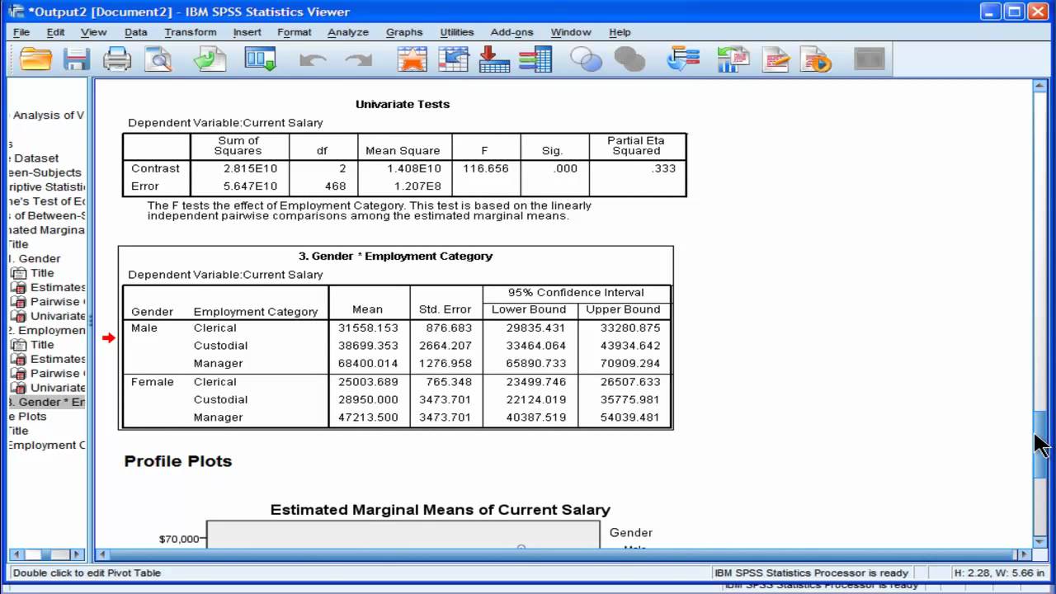1056x594 pixels.
Task: Open the Utilities menu
Action: [x=457, y=32]
